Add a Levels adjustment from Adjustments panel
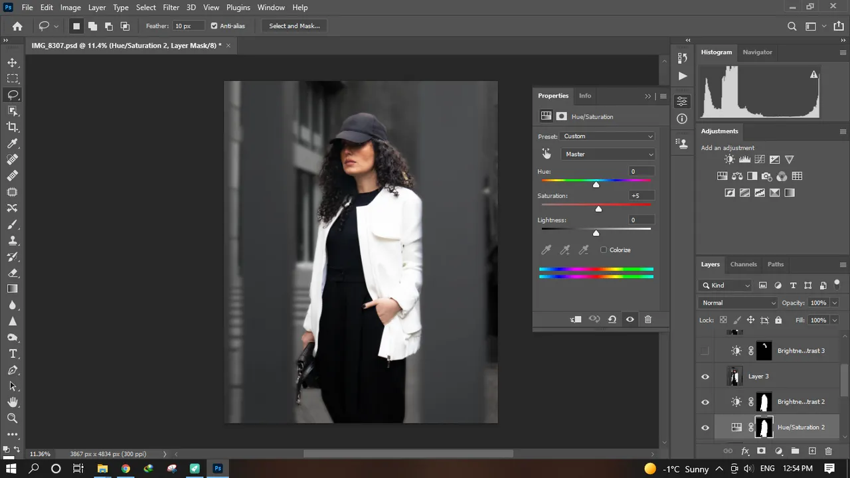 tap(744, 159)
